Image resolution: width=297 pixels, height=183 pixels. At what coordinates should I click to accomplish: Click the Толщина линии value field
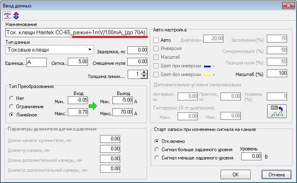tap(135, 74)
